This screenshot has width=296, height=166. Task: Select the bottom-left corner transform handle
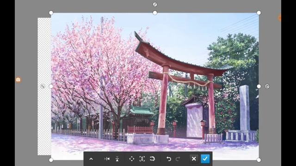coord(51,160)
